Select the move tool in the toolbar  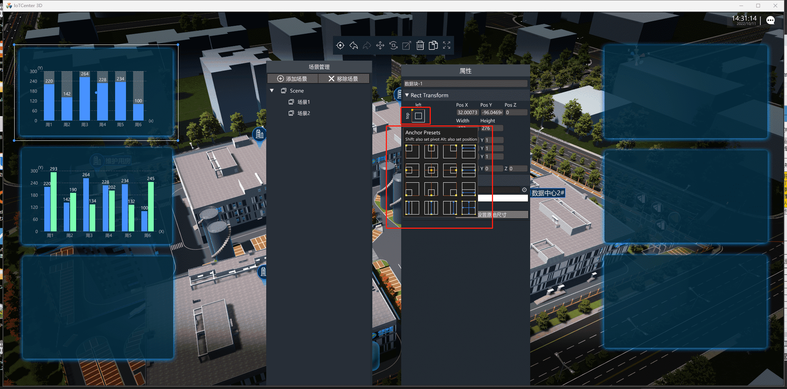click(380, 45)
